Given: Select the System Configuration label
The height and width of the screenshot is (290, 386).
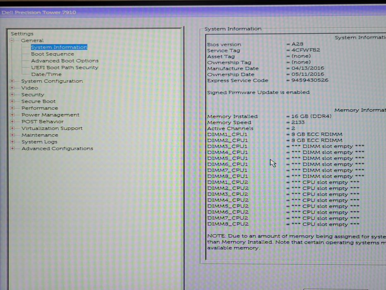Looking at the screenshot, I should [52, 81].
